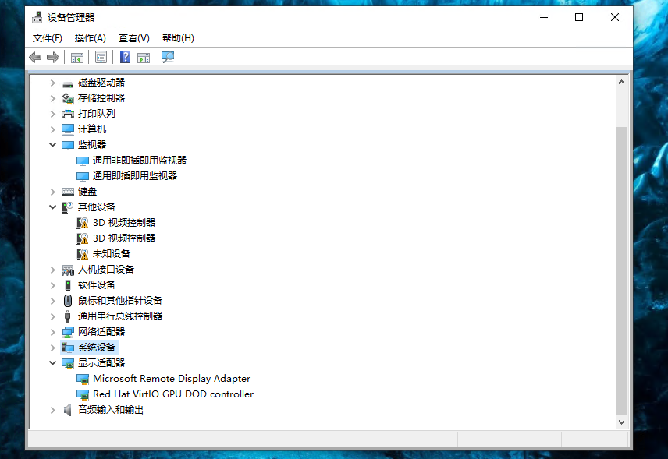Screen dimensions: 668x459
Task: Open the 查看(V) menu
Action: [133, 38]
